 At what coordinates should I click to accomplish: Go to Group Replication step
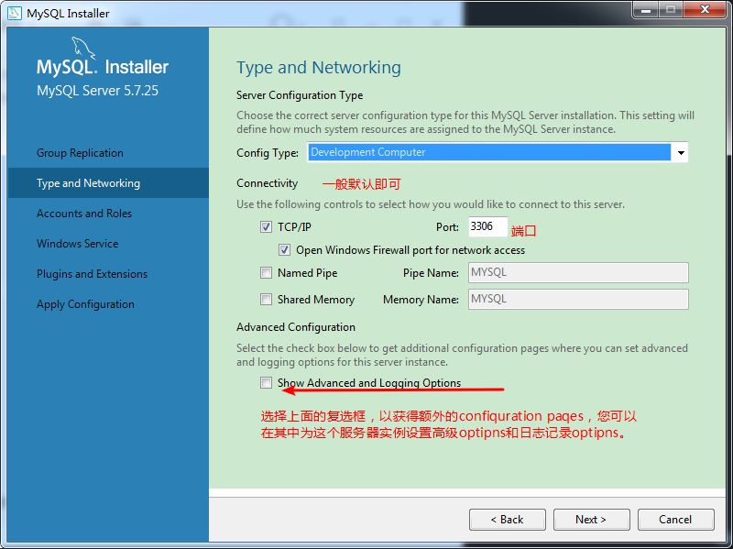click(80, 153)
